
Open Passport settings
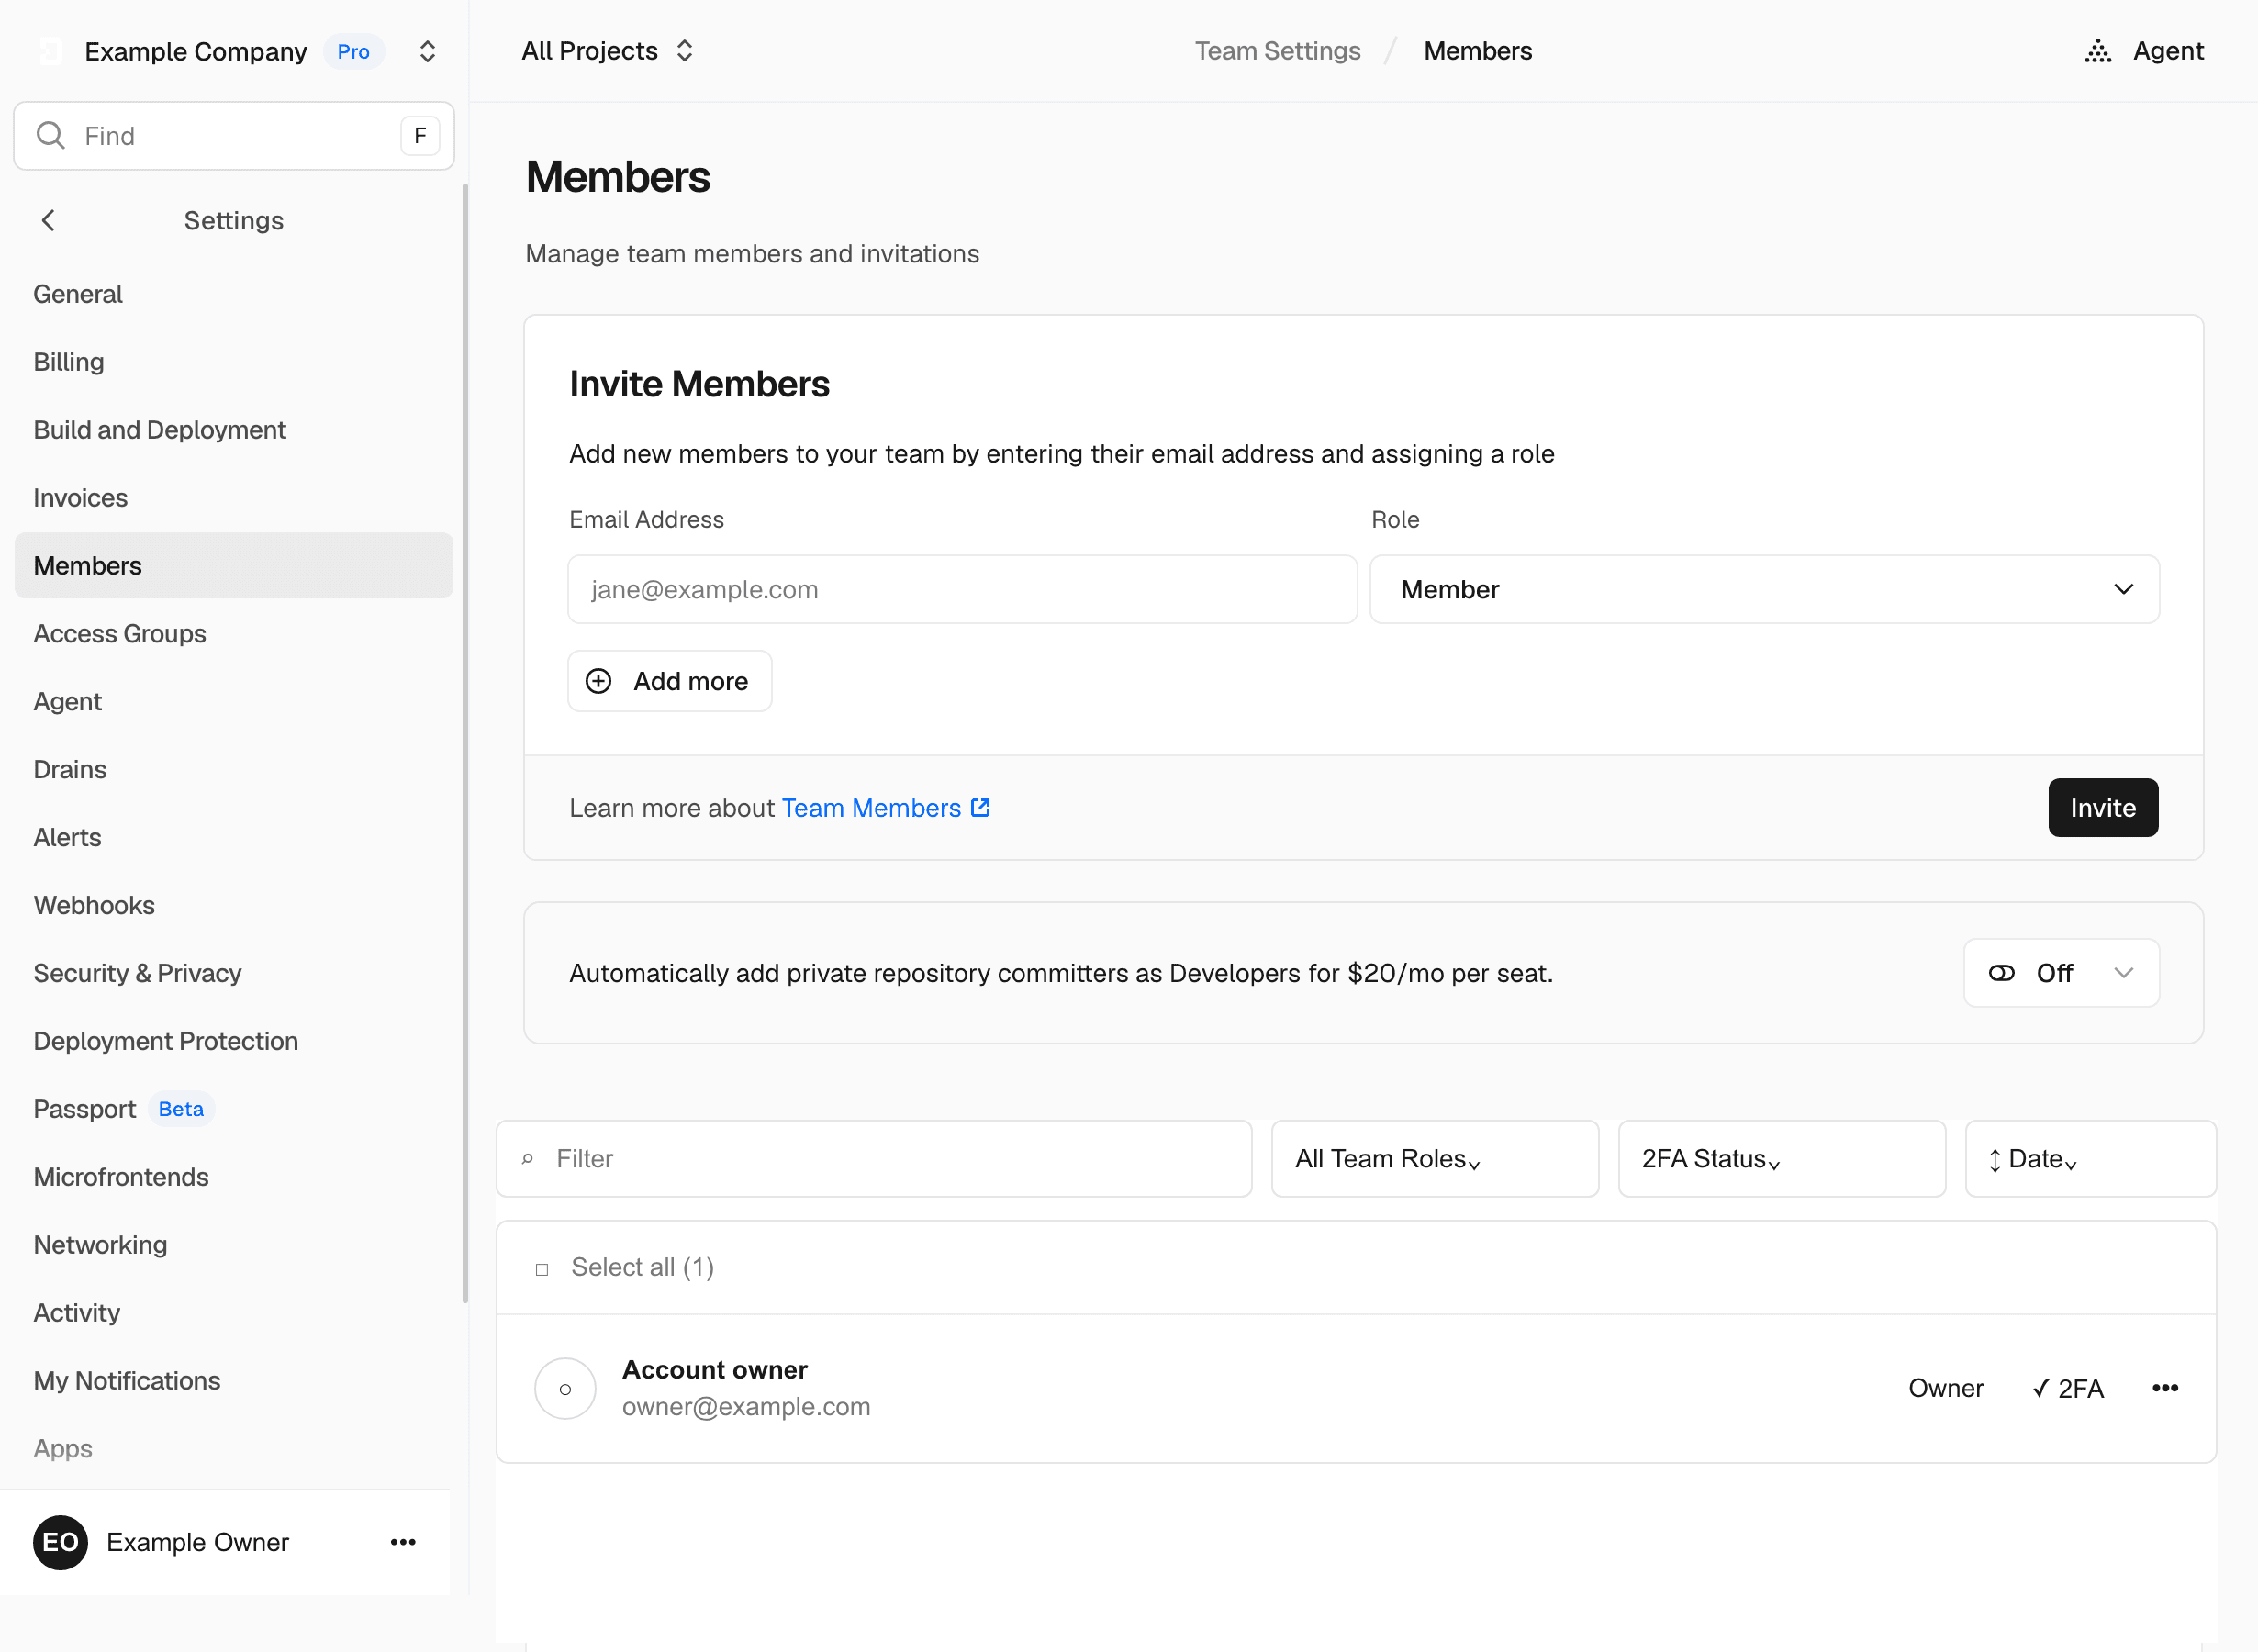pos(234,1110)
